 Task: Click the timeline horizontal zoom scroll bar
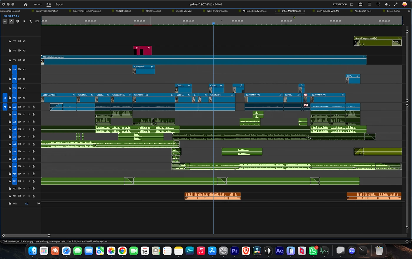pos(26,235)
